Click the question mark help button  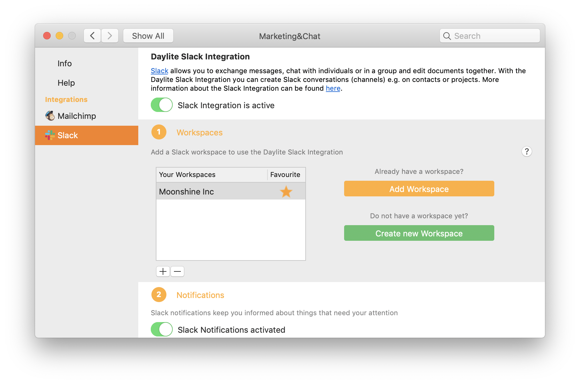tap(527, 151)
